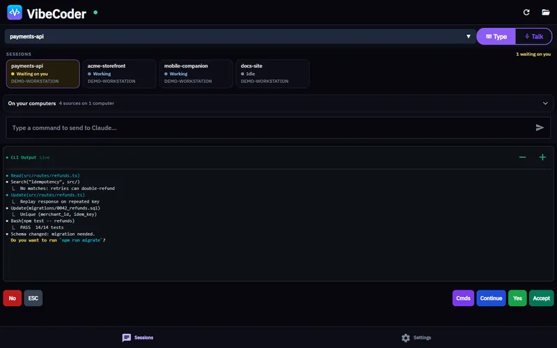Click the red No button
Screen dimensions: 557x348
coord(13,298)
